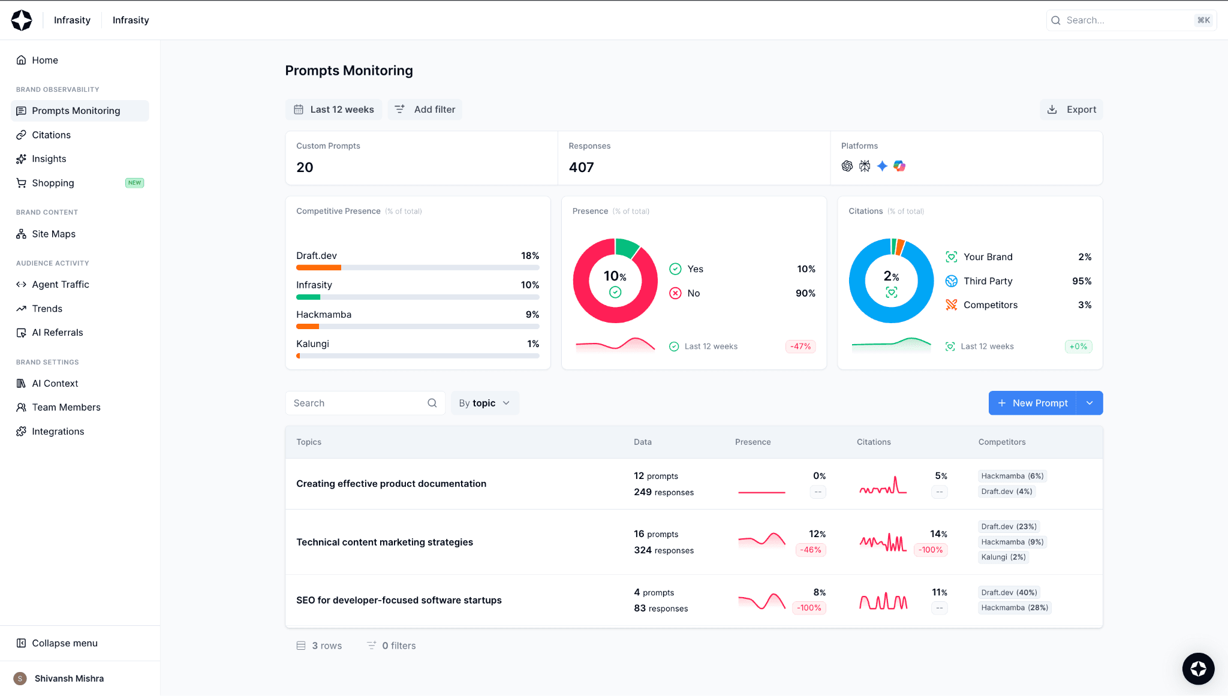
Task: Click the Kalungi (2%) competitor tag
Action: [1004, 557]
